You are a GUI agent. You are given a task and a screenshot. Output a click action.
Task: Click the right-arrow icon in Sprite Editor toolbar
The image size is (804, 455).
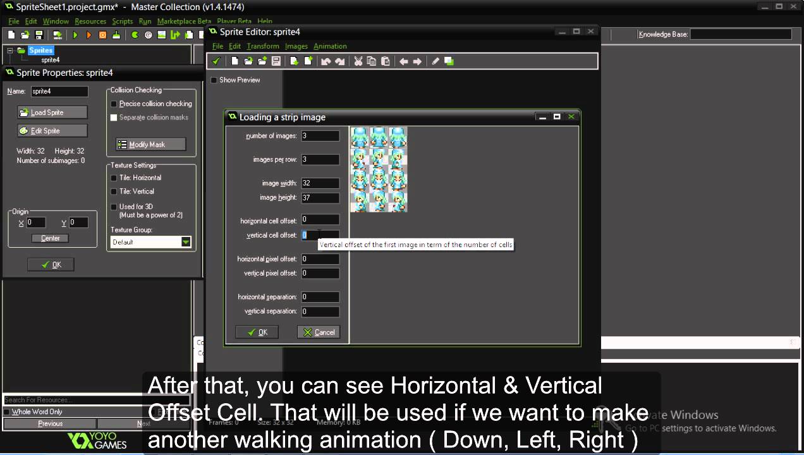coord(417,61)
